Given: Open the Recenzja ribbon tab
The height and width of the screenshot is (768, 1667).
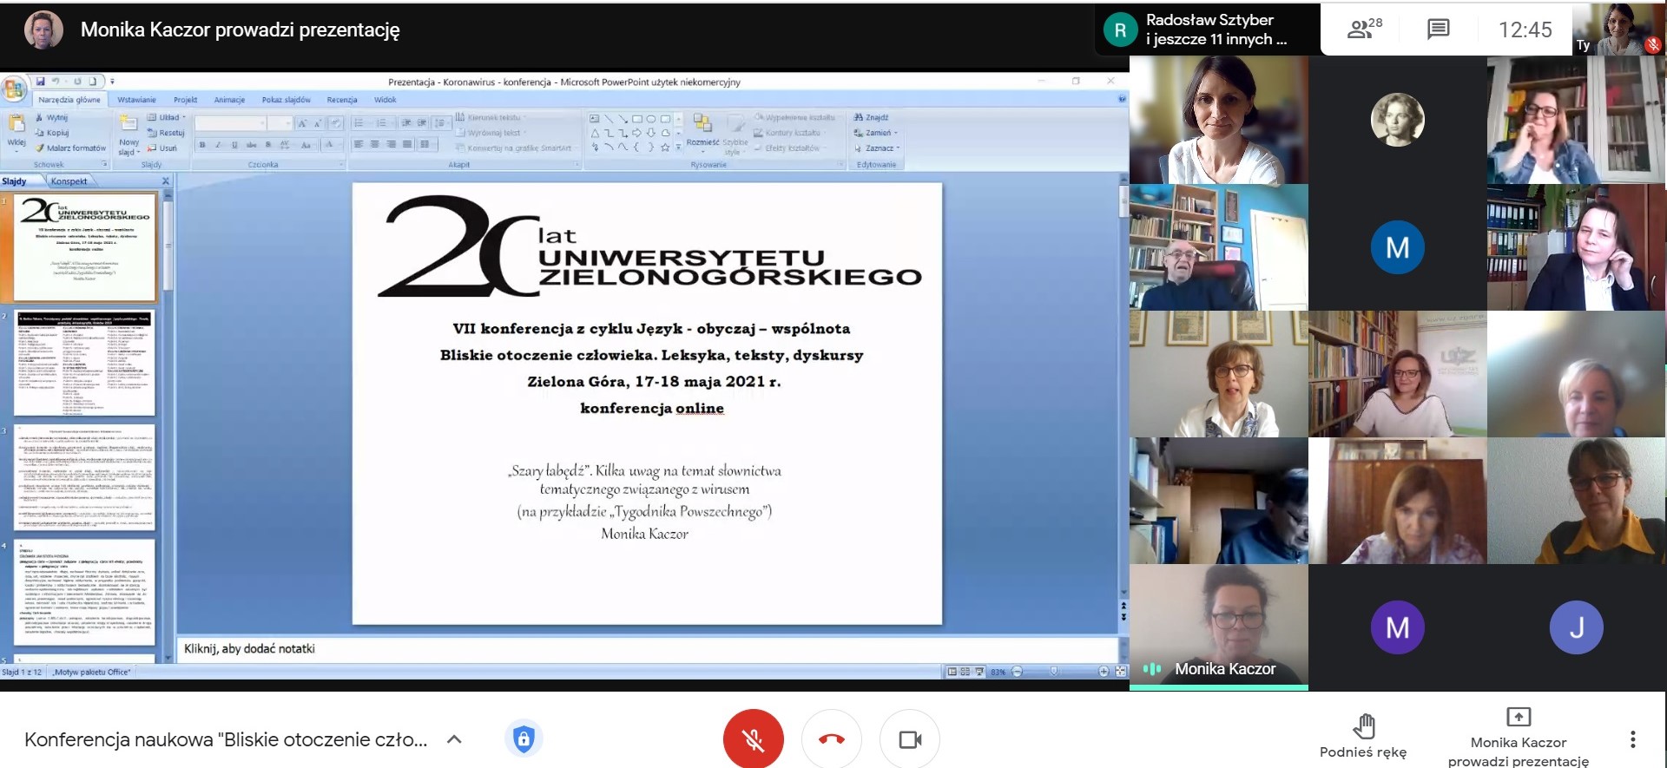Looking at the screenshot, I should 342,100.
